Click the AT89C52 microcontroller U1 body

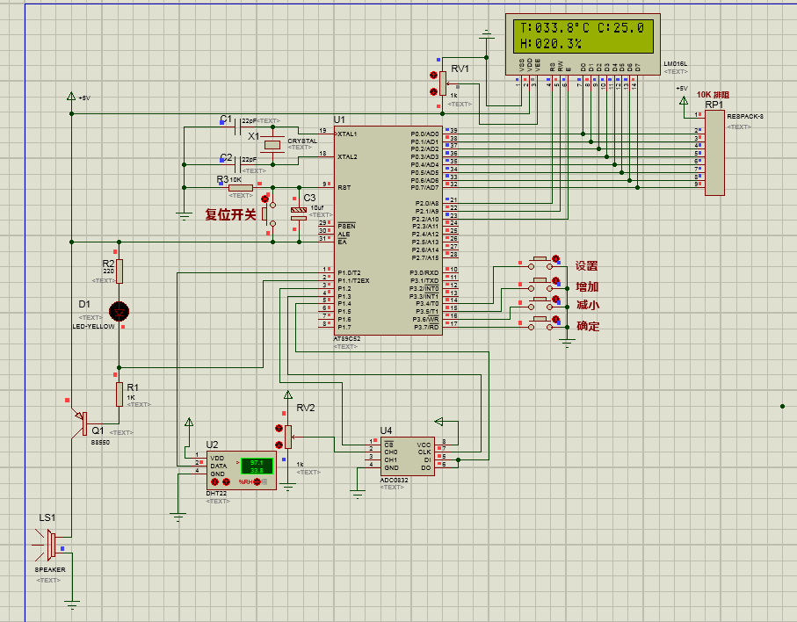388,230
